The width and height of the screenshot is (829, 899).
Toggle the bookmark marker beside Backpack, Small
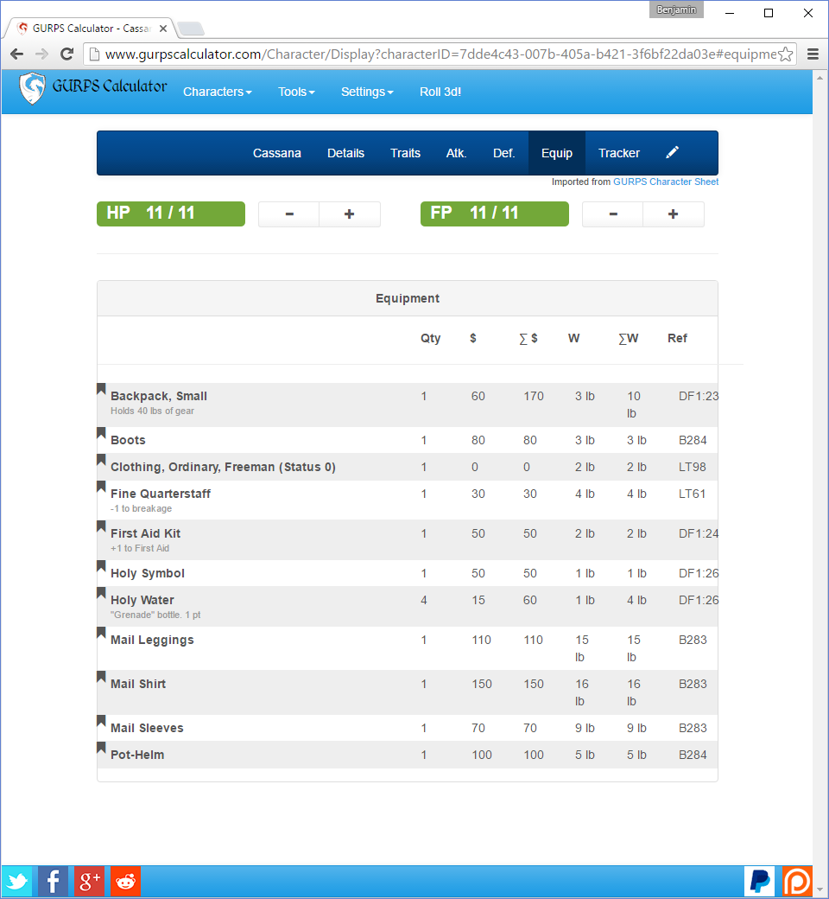pyautogui.click(x=101, y=389)
